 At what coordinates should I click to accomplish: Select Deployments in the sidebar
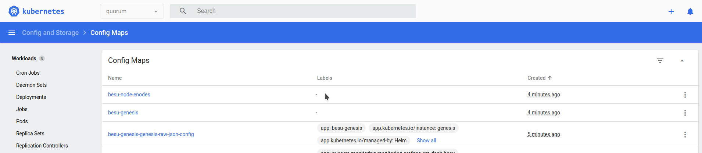(x=31, y=97)
